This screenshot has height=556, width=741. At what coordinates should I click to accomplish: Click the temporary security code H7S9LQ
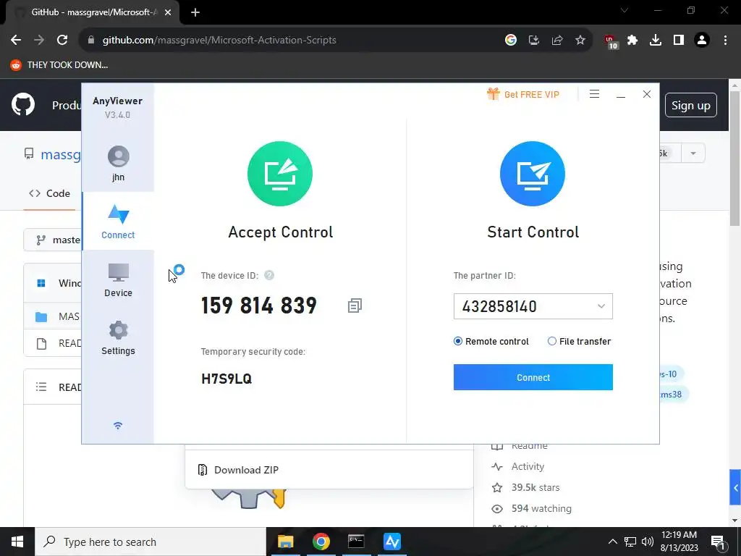click(226, 379)
